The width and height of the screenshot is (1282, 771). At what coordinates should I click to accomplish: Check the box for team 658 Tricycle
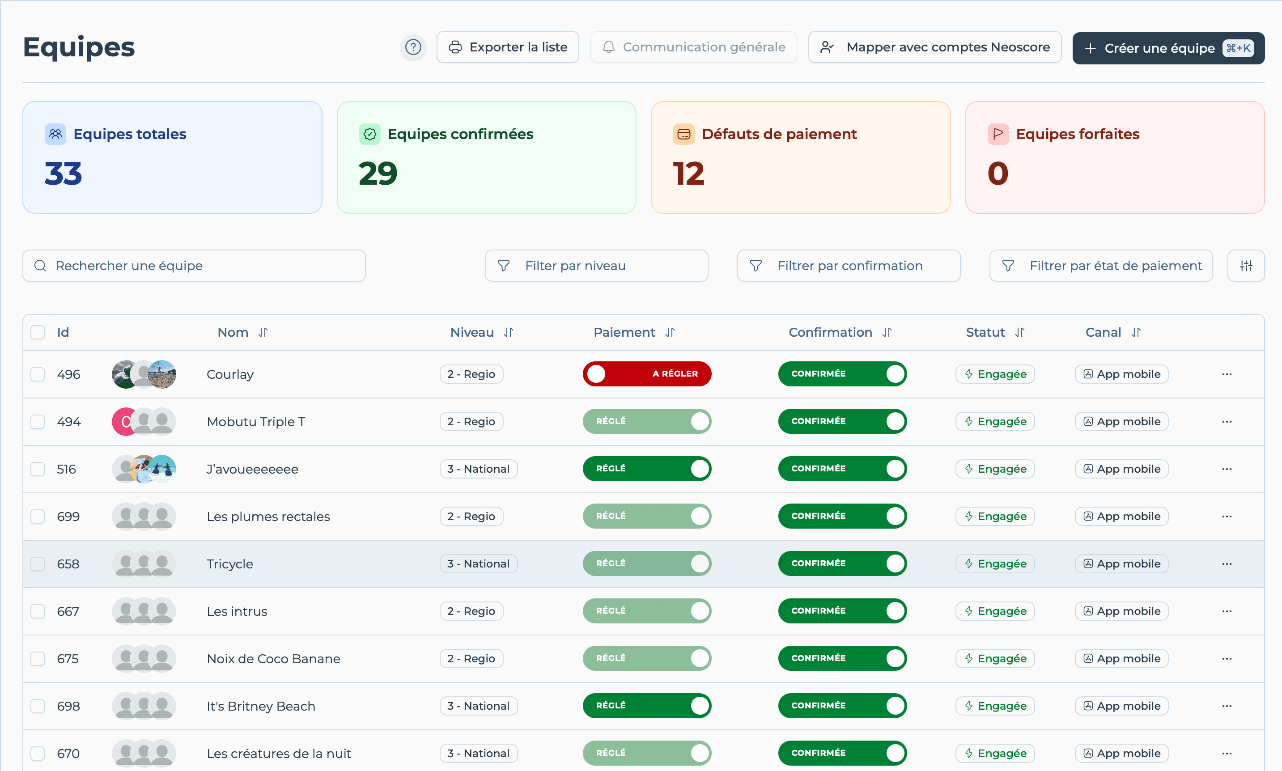[x=38, y=563]
